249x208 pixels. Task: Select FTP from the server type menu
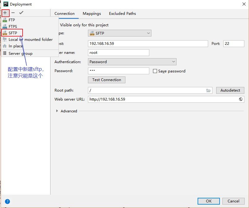pyautogui.click(x=30, y=20)
